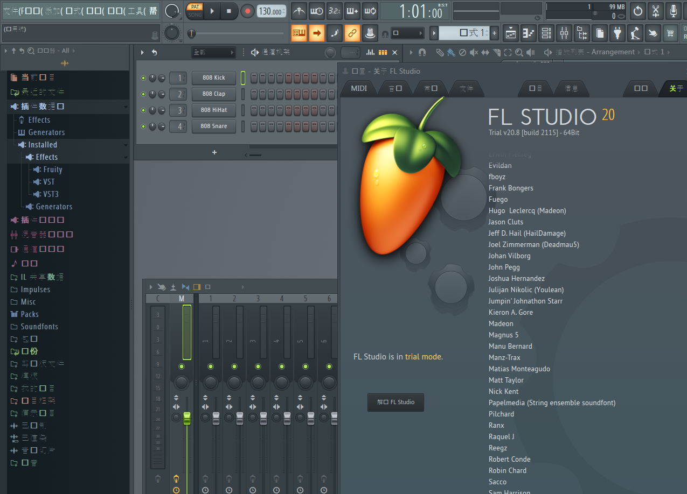Viewport: 687px width, 494px height.
Task: Start one-click audio recording microphone icon
Action: (x=673, y=11)
